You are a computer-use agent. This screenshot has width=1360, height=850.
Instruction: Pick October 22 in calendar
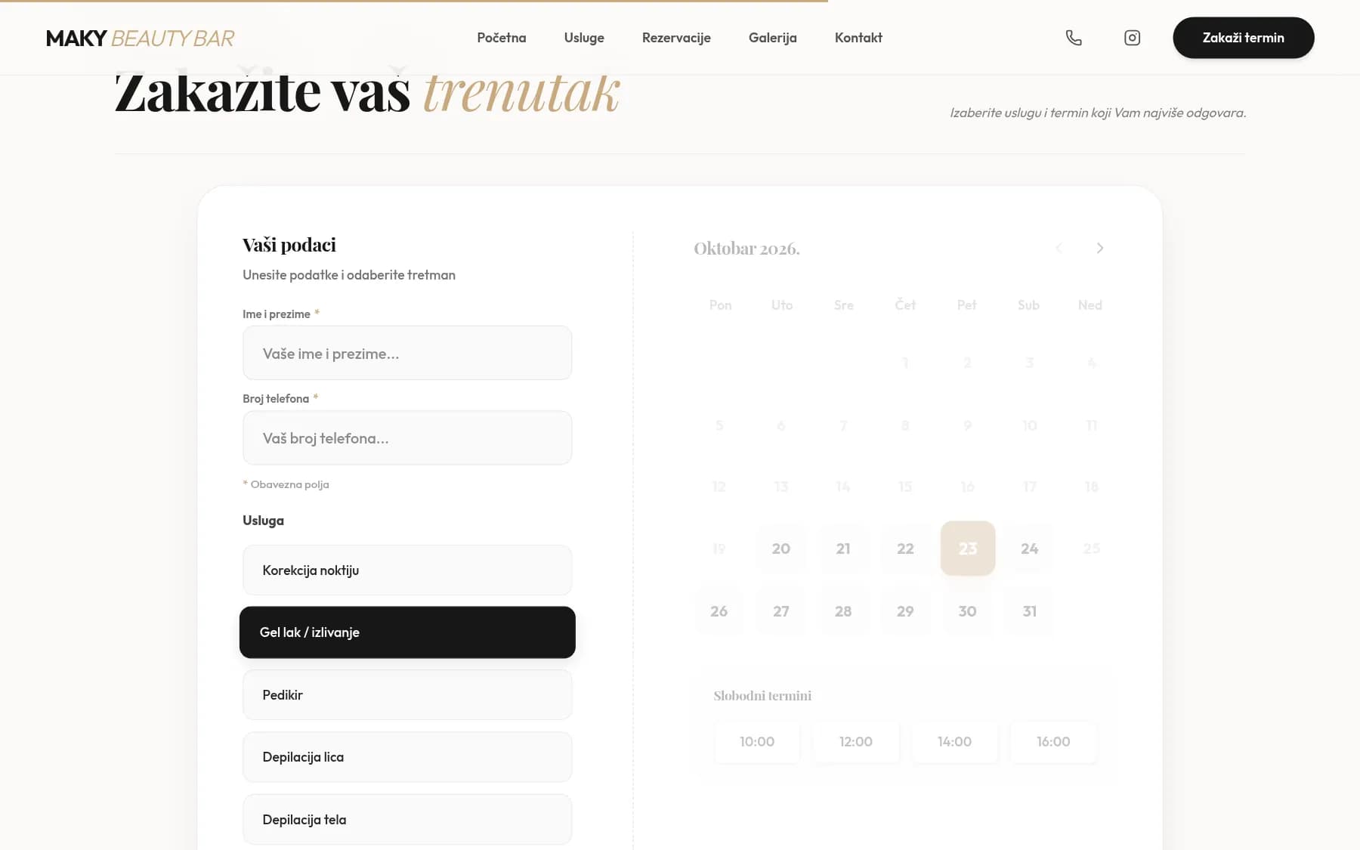pyautogui.click(x=905, y=549)
